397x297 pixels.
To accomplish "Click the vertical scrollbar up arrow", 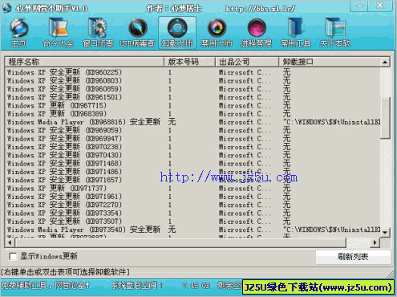I will (x=385, y=62).
